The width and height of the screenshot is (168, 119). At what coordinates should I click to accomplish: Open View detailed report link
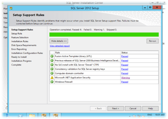click(60, 46)
